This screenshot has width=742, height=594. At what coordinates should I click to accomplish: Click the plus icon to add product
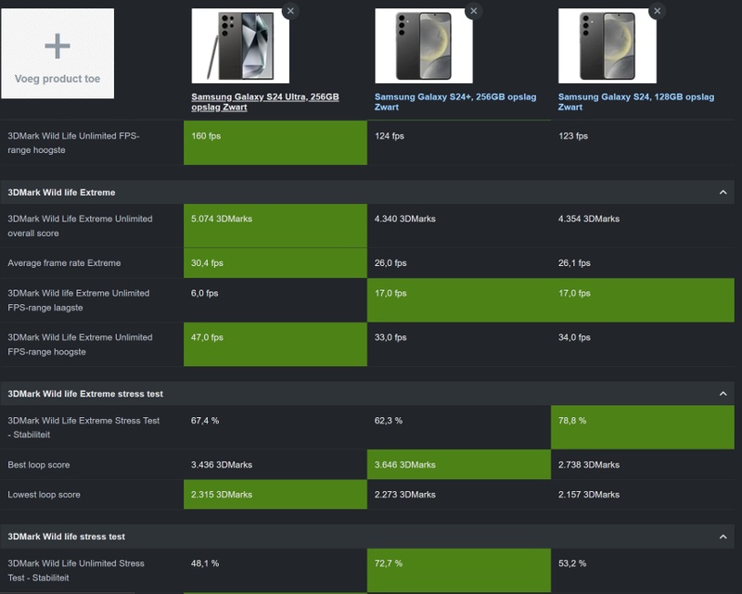tap(58, 46)
